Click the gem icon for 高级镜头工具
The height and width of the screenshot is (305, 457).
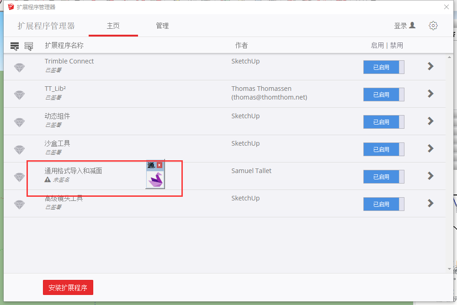(20, 205)
